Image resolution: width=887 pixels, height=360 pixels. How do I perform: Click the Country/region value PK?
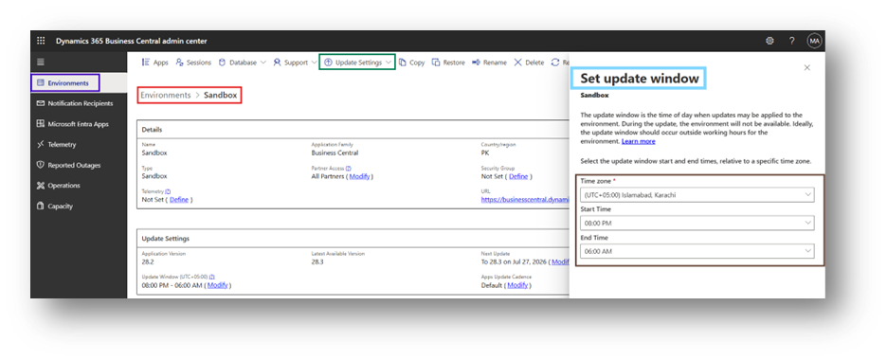coord(485,153)
